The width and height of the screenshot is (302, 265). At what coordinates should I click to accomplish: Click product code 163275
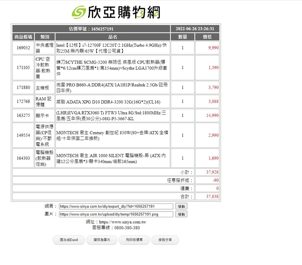coord(23,115)
